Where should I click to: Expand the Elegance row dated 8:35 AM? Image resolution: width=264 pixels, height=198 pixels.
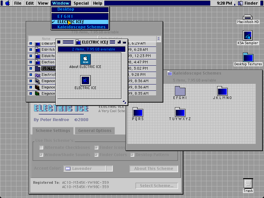[31, 93]
